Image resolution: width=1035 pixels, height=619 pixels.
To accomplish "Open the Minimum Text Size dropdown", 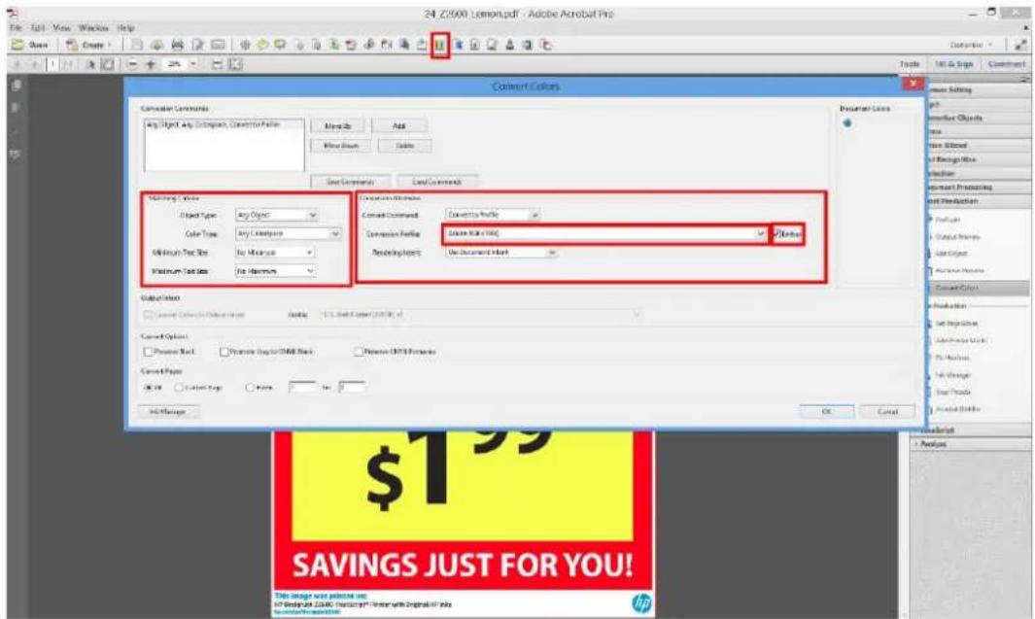I will (x=275, y=253).
